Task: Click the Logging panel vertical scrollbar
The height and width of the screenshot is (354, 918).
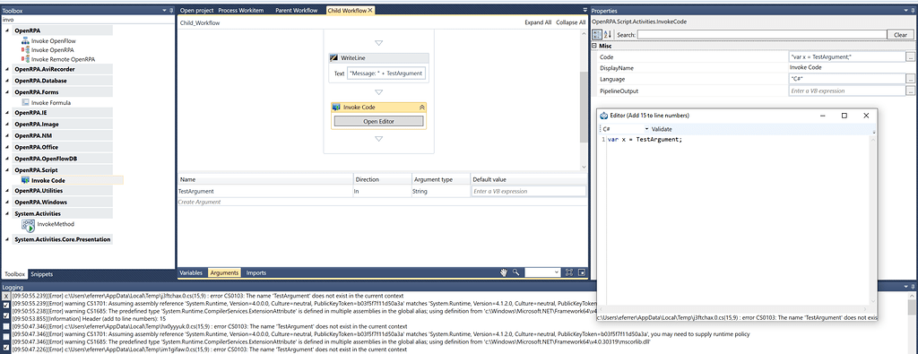Action: point(912,322)
